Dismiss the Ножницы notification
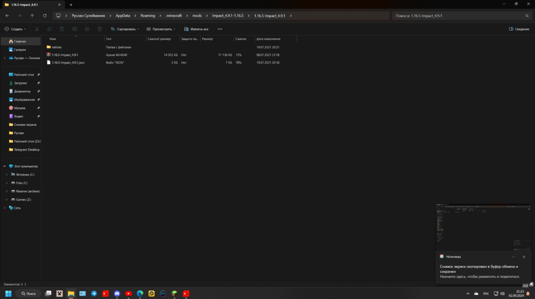Viewport: 535px width, 299px height. point(524,257)
